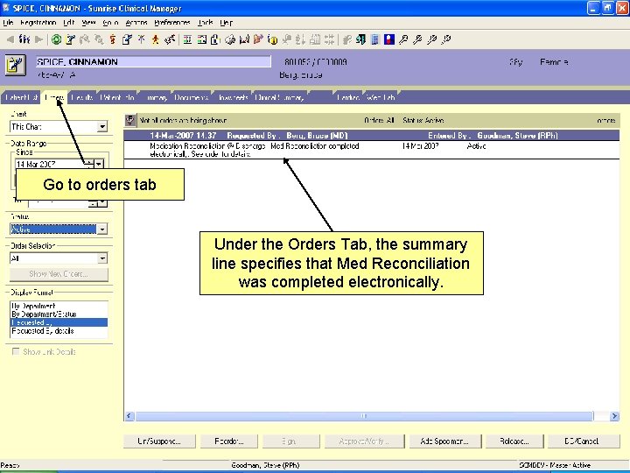
Task: Click the back arrow toolbar icon
Action: tap(10, 39)
